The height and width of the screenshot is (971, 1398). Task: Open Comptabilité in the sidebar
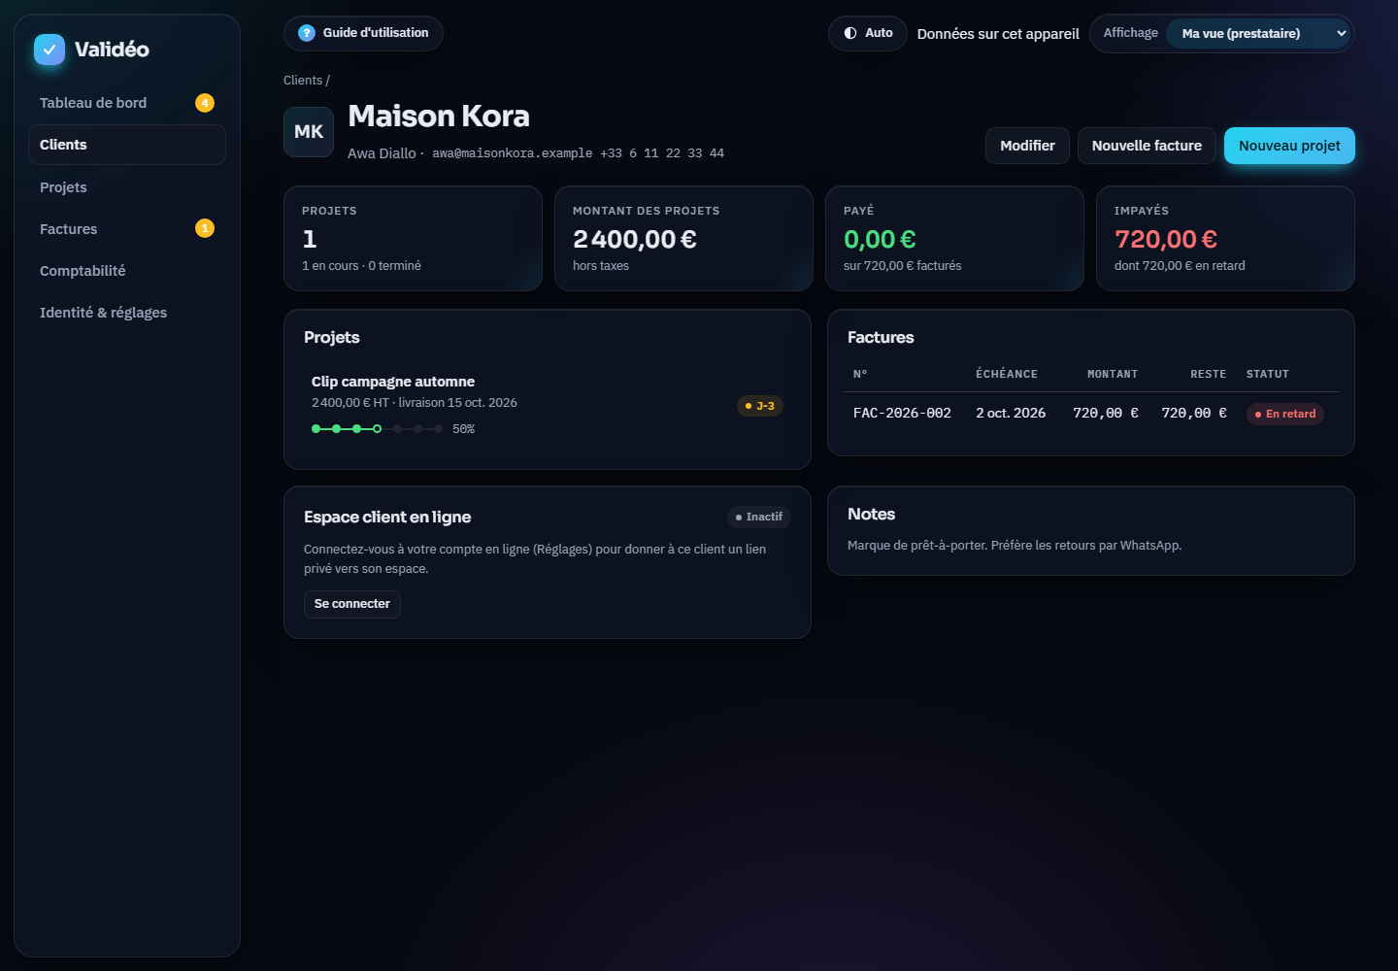click(x=127, y=271)
